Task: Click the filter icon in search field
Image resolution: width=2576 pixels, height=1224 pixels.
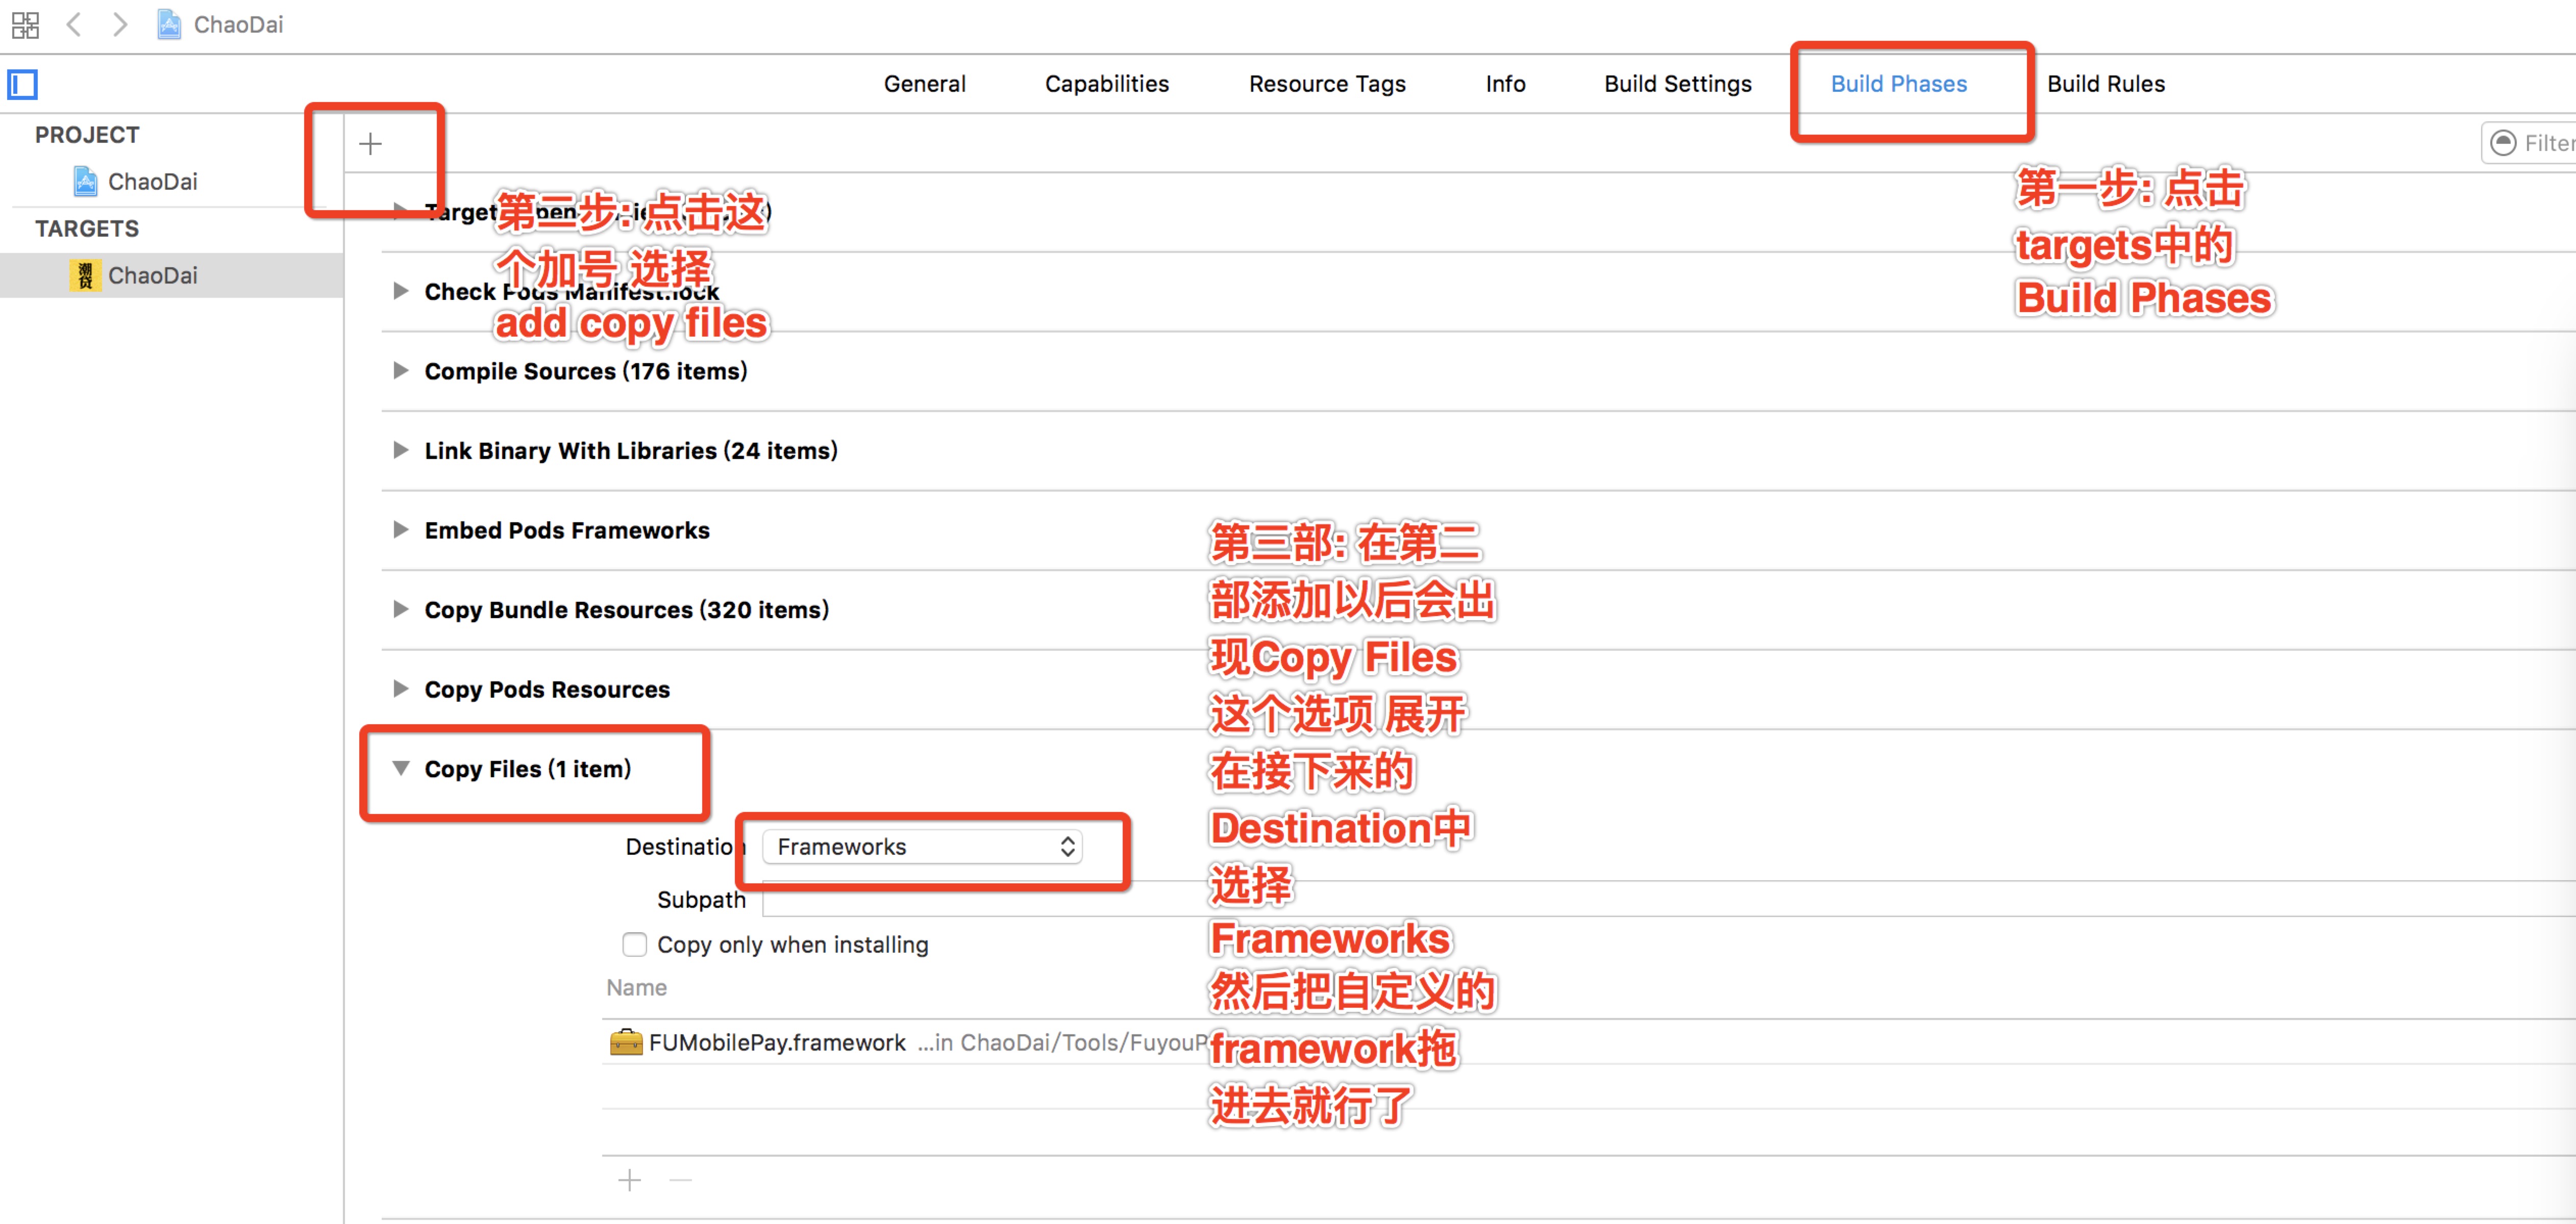Action: click(2503, 143)
